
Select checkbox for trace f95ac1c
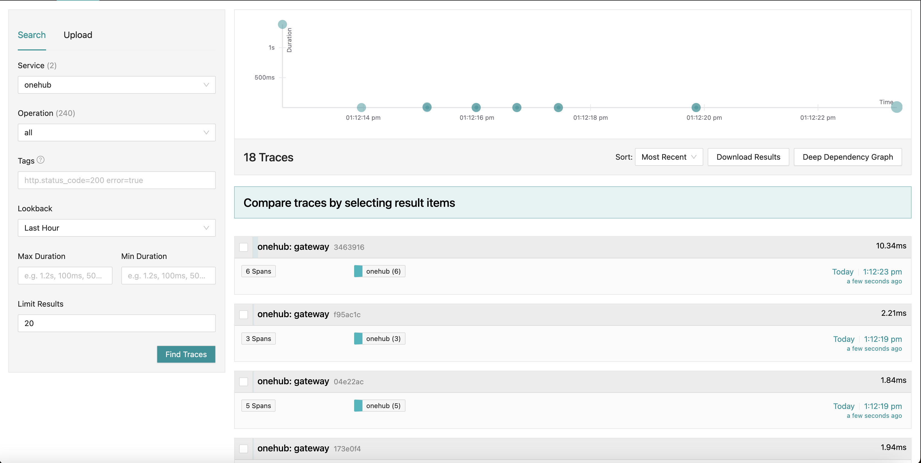coord(244,314)
